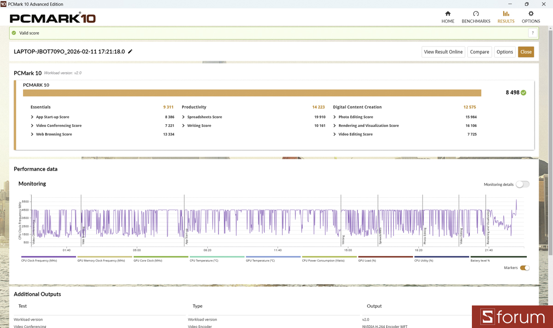Open the HOME section icon
Screen dimensions: 553x328
pyautogui.click(x=447, y=14)
